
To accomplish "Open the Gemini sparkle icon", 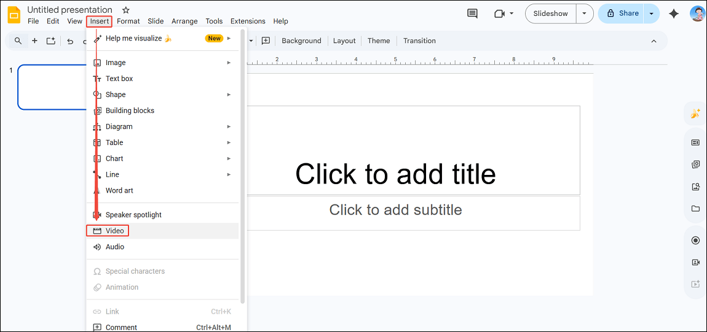I will click(674, 14).
